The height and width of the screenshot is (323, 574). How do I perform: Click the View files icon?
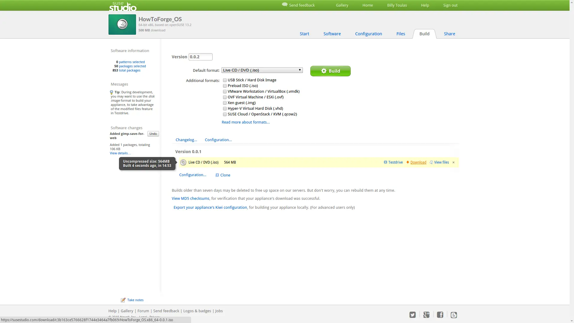tap(431, 162)
